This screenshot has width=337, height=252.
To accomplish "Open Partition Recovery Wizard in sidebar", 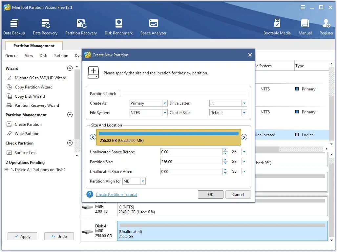I will 33,106.
